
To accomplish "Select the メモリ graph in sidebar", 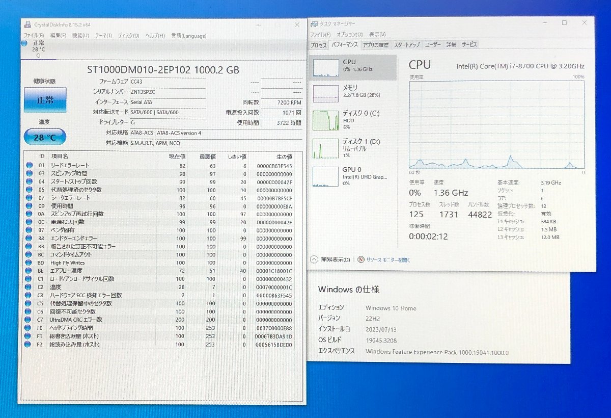I will pyautogui.click(x=326, y=93).
